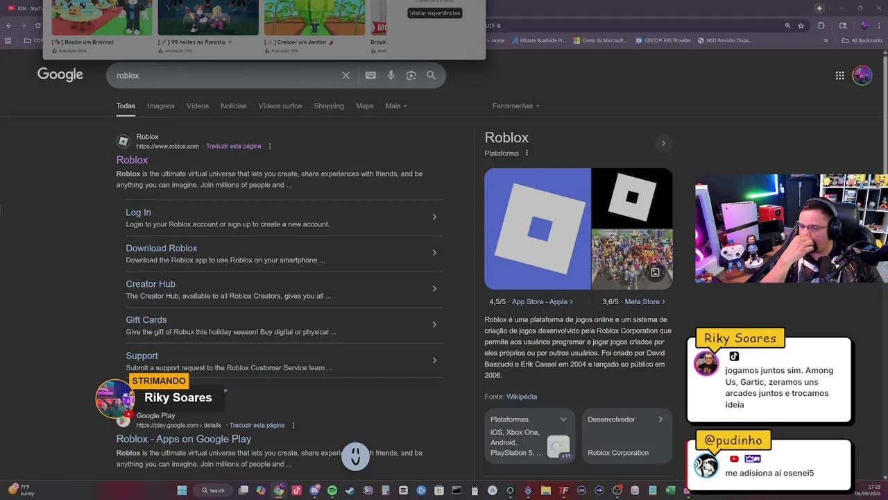Bookmark this page with the star
888x500 pixels.
(801, 26)
